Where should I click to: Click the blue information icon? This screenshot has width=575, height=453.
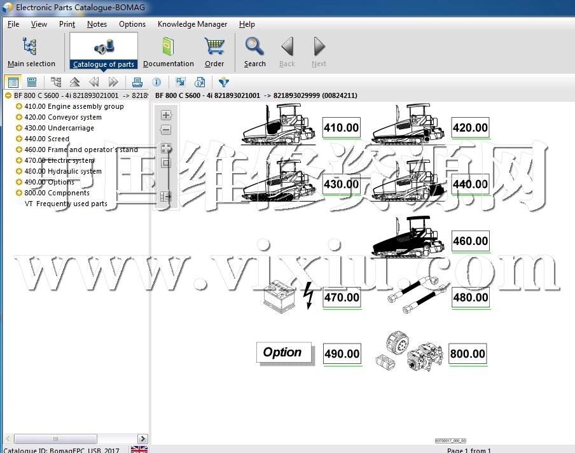(156, 82)
